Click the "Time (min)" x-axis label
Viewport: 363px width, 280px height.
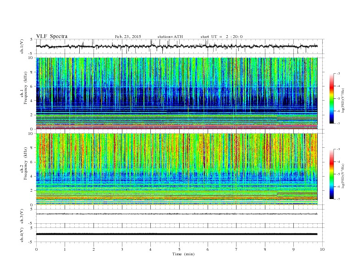click(x=183, y=254)
